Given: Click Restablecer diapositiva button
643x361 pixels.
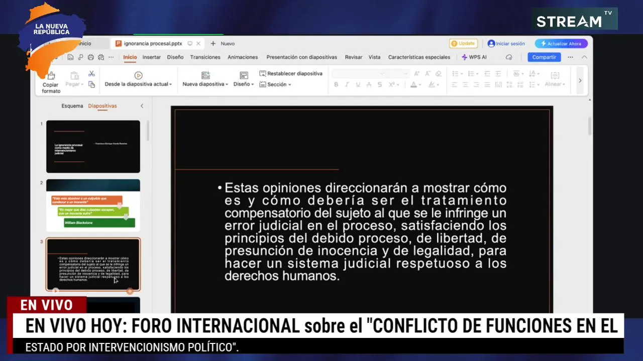Looking at the screenshot, I should click(291, 74).
